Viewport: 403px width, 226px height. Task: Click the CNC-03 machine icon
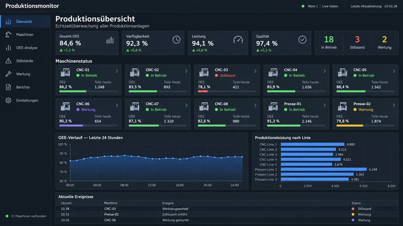(204, 73)
